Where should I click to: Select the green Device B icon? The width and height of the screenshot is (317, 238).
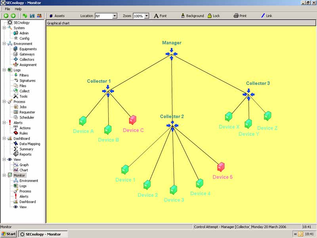(x=108, y=130)
